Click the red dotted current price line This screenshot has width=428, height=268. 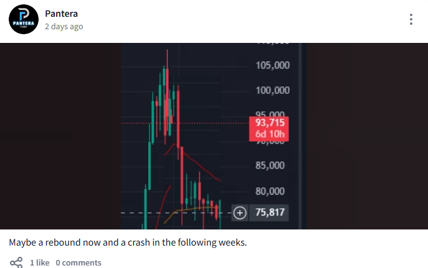pyautogui.click(x=185, y=123)
